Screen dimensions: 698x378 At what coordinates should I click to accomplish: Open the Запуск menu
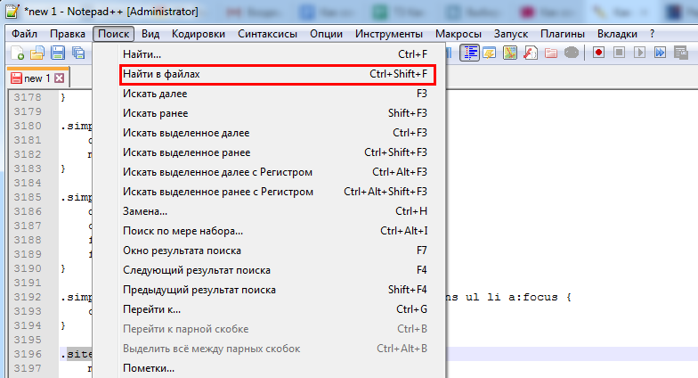pos(511,34)
